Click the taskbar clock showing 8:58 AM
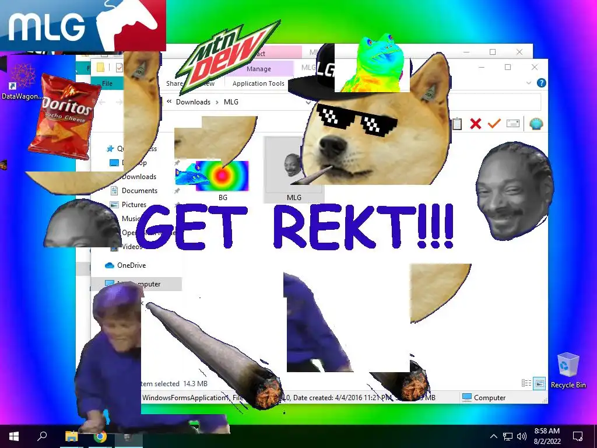 tap(547, 436)
